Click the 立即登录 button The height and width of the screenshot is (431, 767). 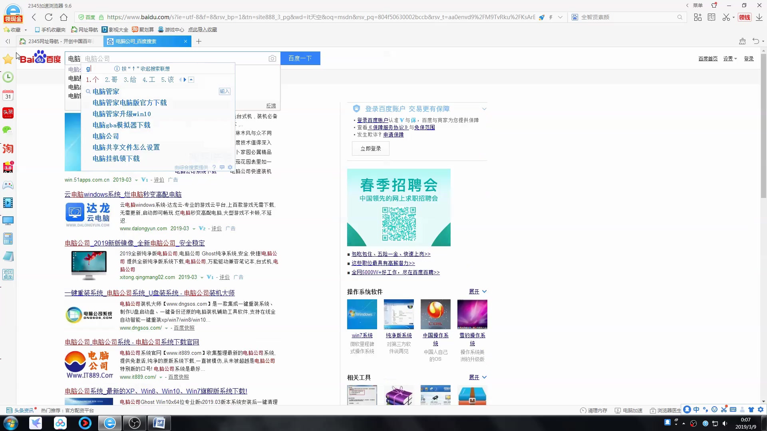click(370, 148)
